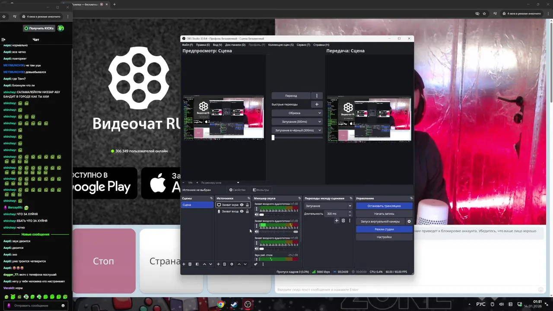Open Chrome icon in taskbar
Screen dimensions: 553x311
[221, 305]
